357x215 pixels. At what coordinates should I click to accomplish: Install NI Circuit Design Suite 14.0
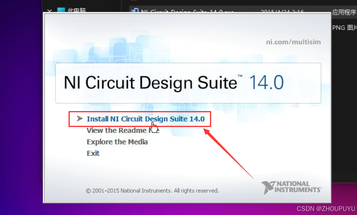coord(145,119)
